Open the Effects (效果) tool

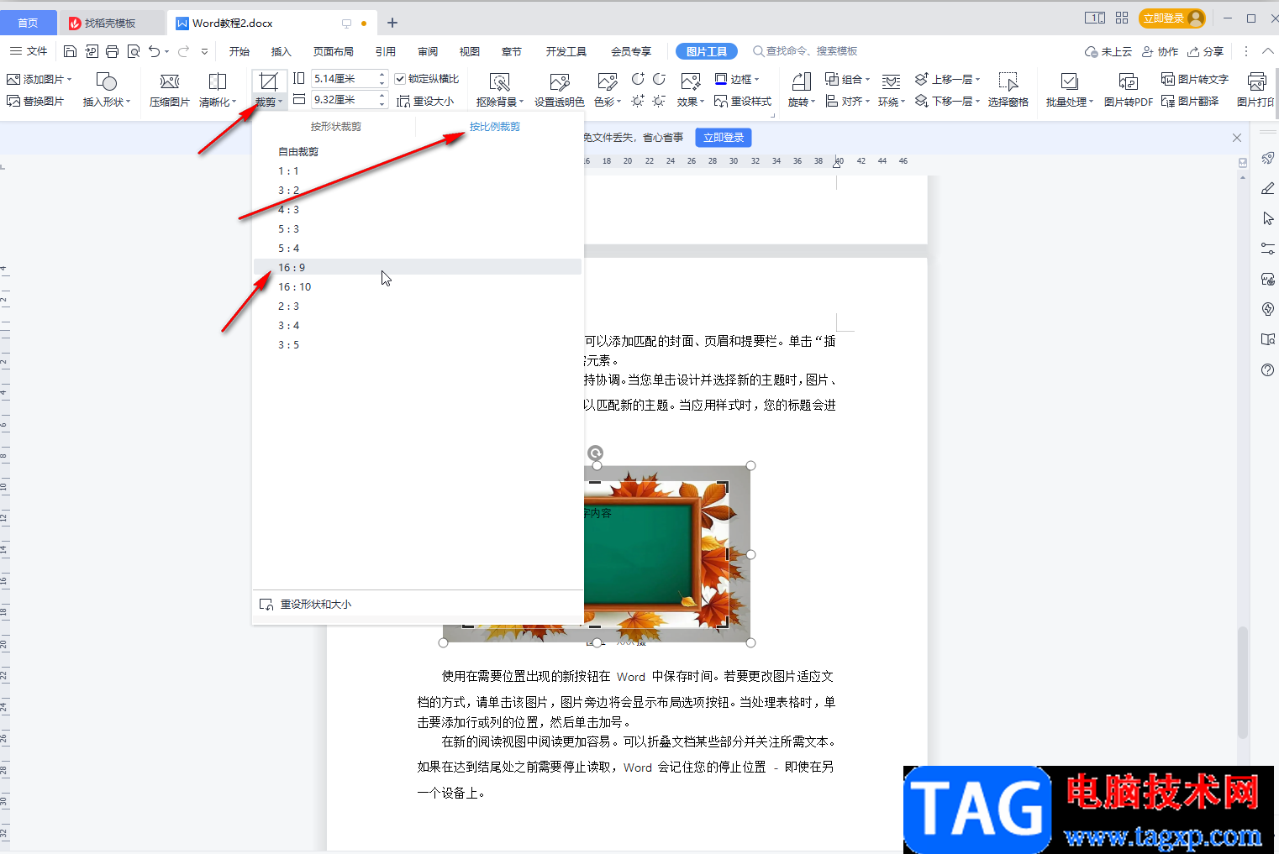[x=691, y=89]
